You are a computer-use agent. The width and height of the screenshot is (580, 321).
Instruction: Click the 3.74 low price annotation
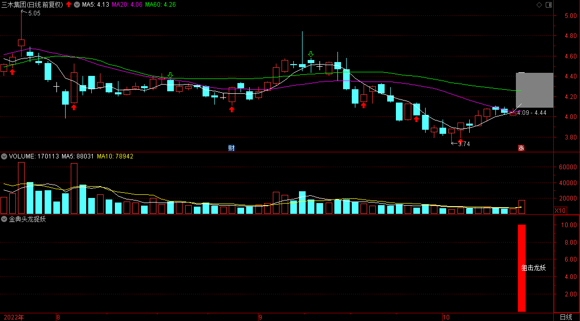pyautogui.click(x=464, y=144)
